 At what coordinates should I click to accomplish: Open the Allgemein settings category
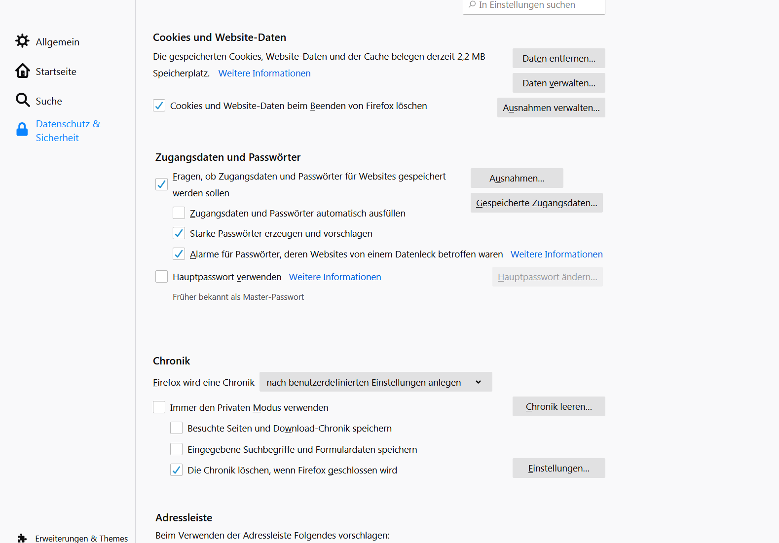pos(57,42)
